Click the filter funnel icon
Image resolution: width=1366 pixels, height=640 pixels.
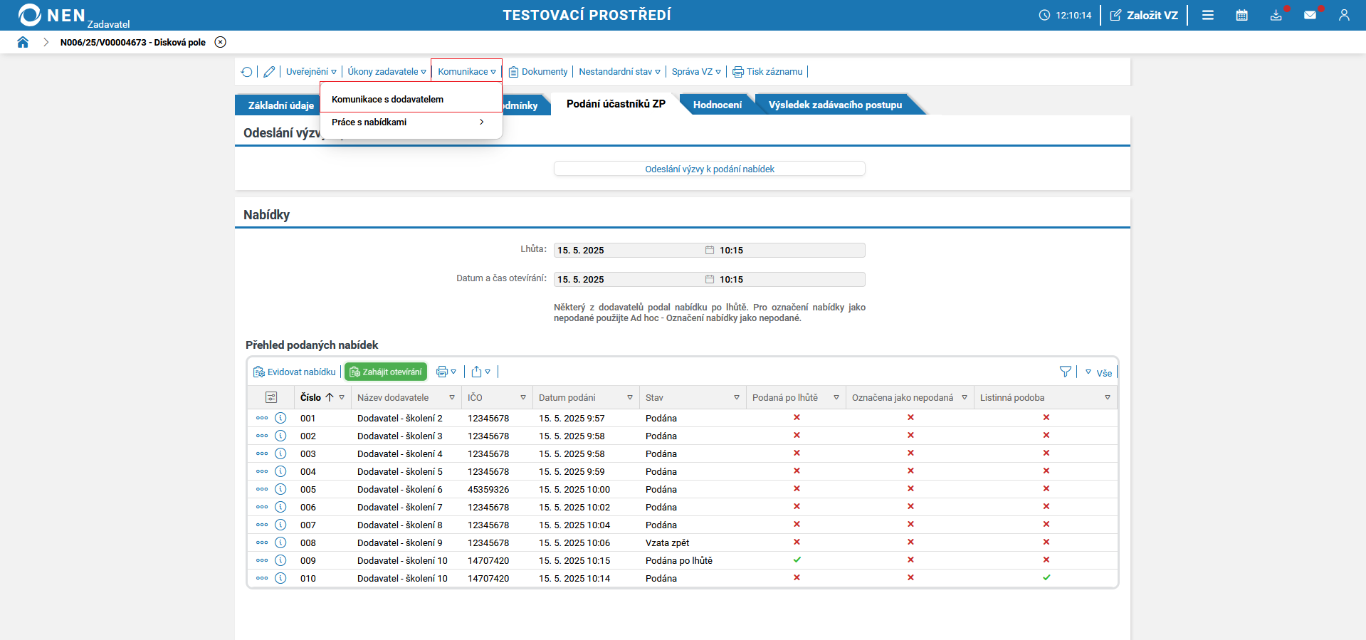coord(1065,372)
